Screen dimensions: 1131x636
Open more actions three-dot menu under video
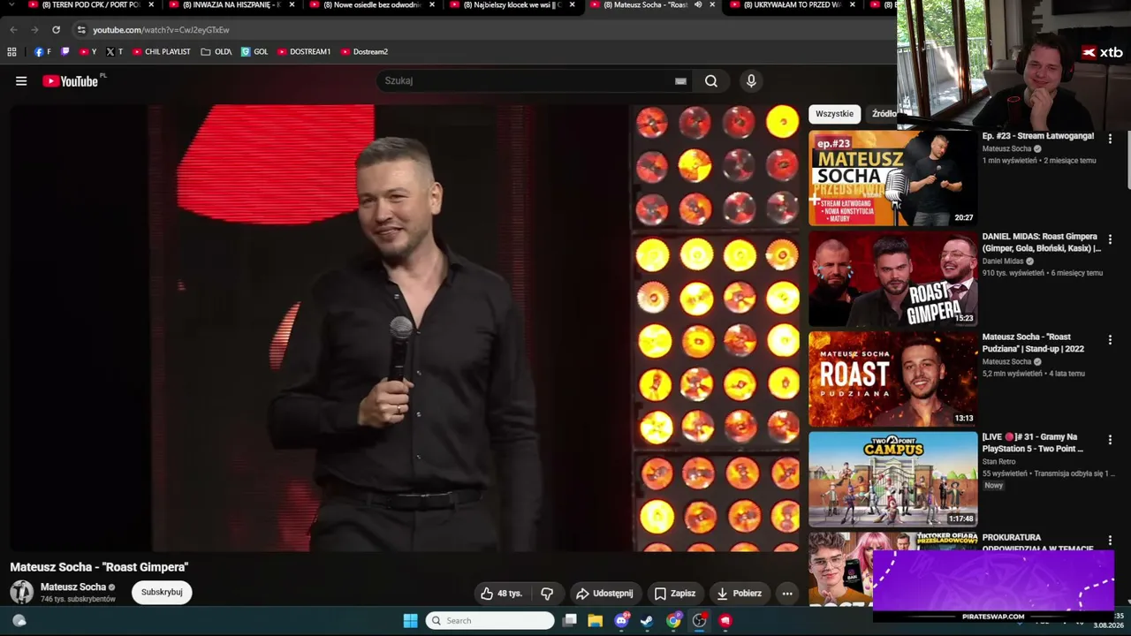point(787,594)
